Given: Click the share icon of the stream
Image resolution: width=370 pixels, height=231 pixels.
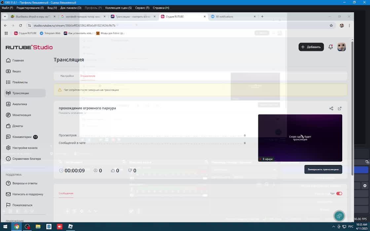Looking at the screenshot, I should (331, 109).
